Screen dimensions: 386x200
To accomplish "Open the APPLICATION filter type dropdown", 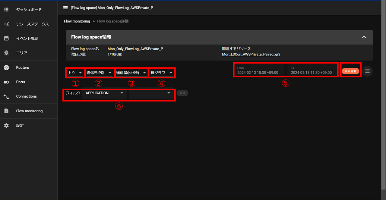I will coord(104,93).
